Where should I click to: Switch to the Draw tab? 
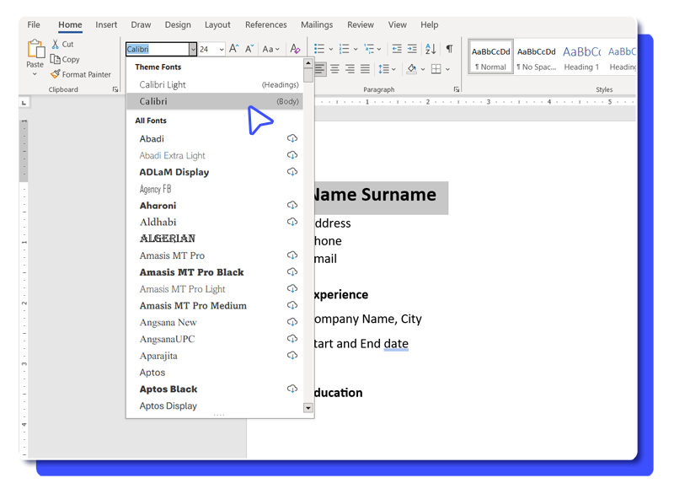[x=141, y=25]
